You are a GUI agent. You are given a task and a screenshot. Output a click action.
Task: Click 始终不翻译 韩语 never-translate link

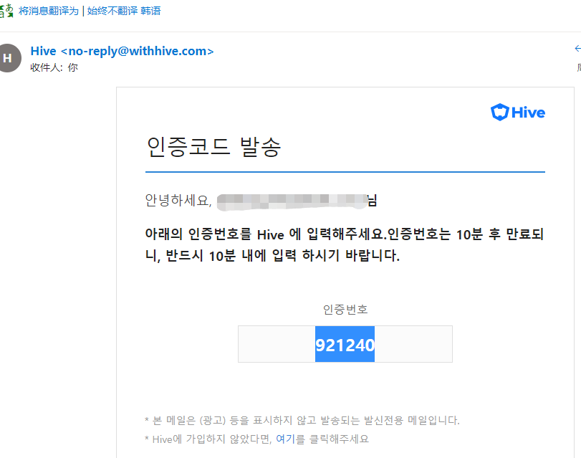tap(124, 11)
